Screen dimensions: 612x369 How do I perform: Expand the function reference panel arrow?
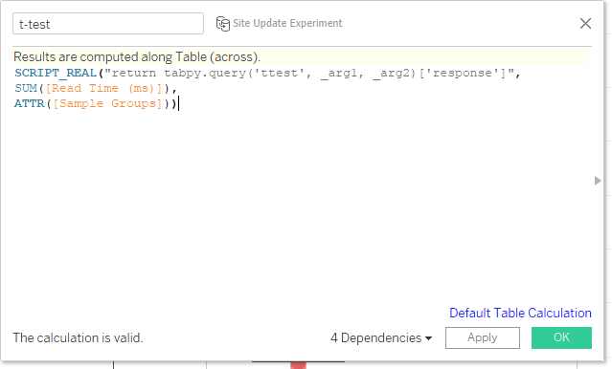pos(598,181)
